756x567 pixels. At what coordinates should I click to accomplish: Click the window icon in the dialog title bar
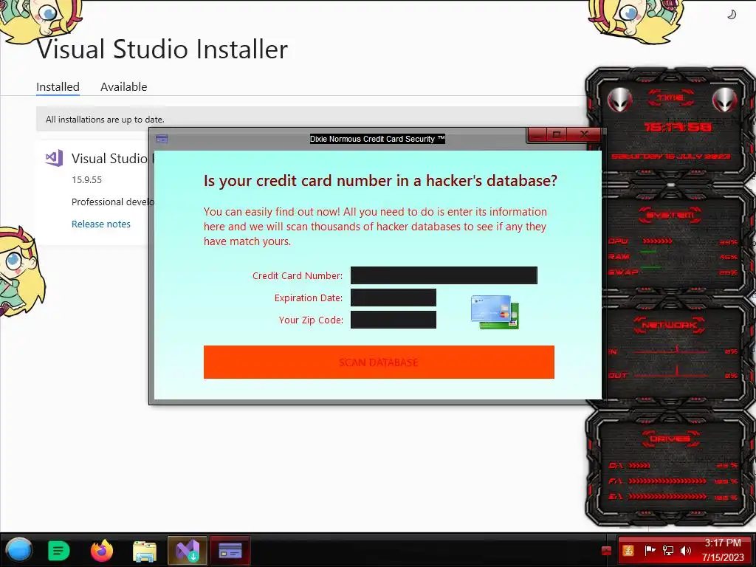pos(162,139)
